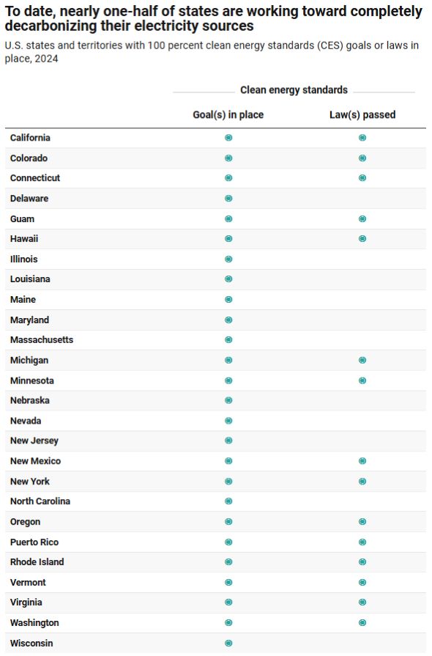Image resolution: width=432 pixels, height=656 pixels.
Task: Select the North Carolina row label
Action: click(x=40, y=501)
